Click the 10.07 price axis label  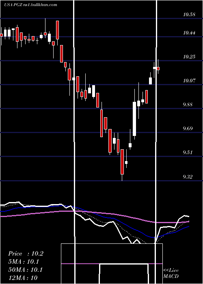click(189, 81)
